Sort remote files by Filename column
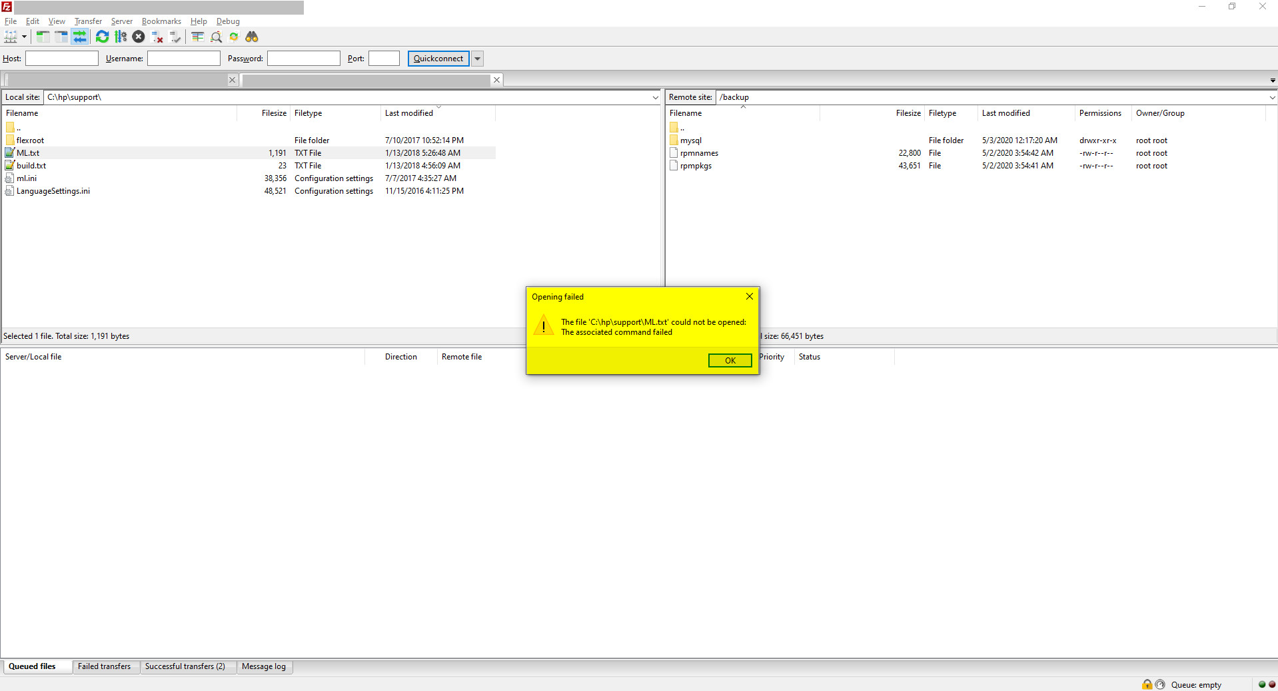The image size is (1278, 691). (x=743, y=113)
